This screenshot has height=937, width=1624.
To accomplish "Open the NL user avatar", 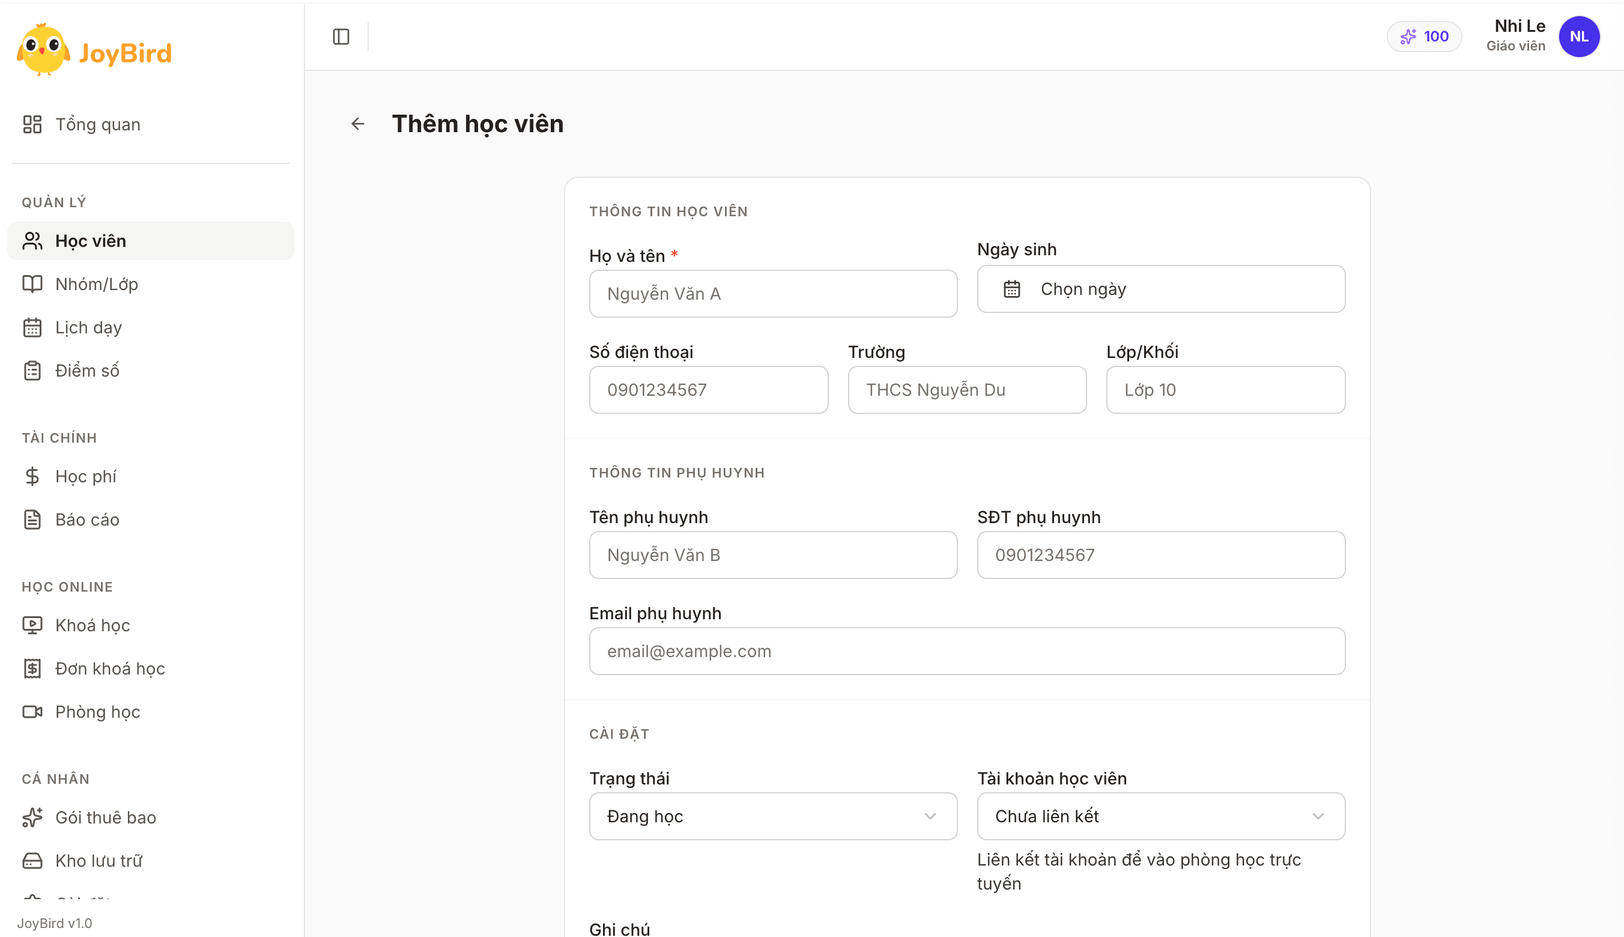I will tap(1578, 37).
